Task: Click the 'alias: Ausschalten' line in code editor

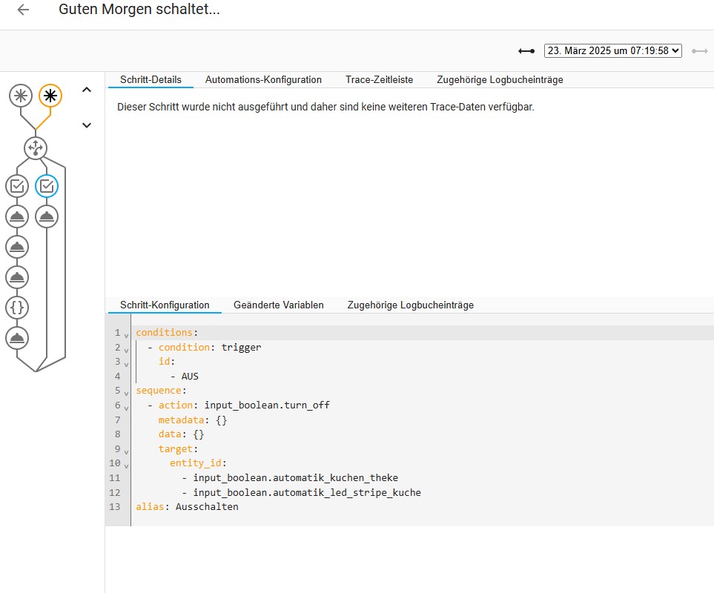Action: 187,507
